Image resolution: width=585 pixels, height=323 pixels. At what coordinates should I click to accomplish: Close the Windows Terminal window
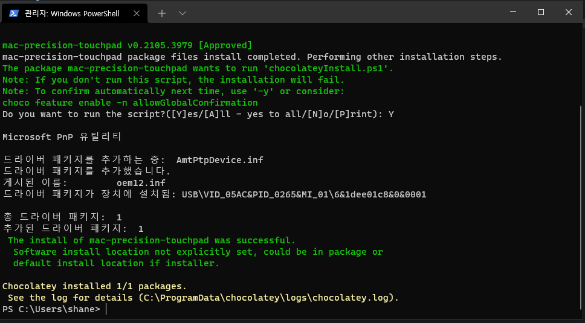point(569,12)
